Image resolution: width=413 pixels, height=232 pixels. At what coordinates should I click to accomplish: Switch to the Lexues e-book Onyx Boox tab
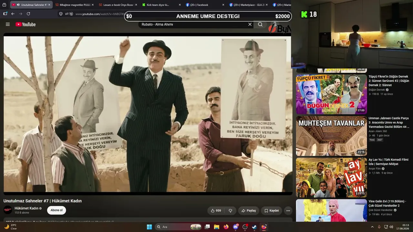[x=117, y=5]
